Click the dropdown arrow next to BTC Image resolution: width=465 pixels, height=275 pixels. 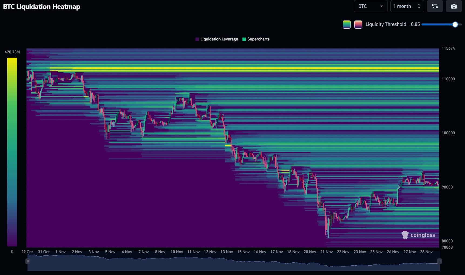click(382, 6)
